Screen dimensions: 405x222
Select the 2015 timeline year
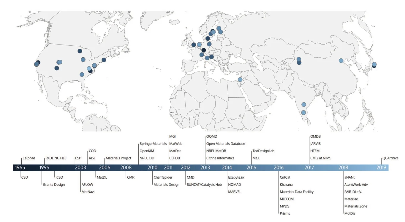point(251,168)
